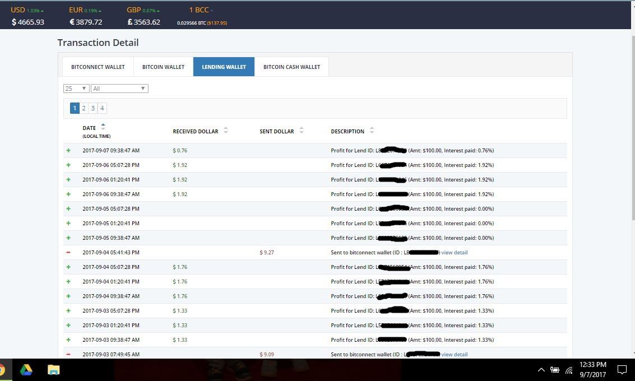Open the Action Center notifications icon
635x381 pixels.
622,370
